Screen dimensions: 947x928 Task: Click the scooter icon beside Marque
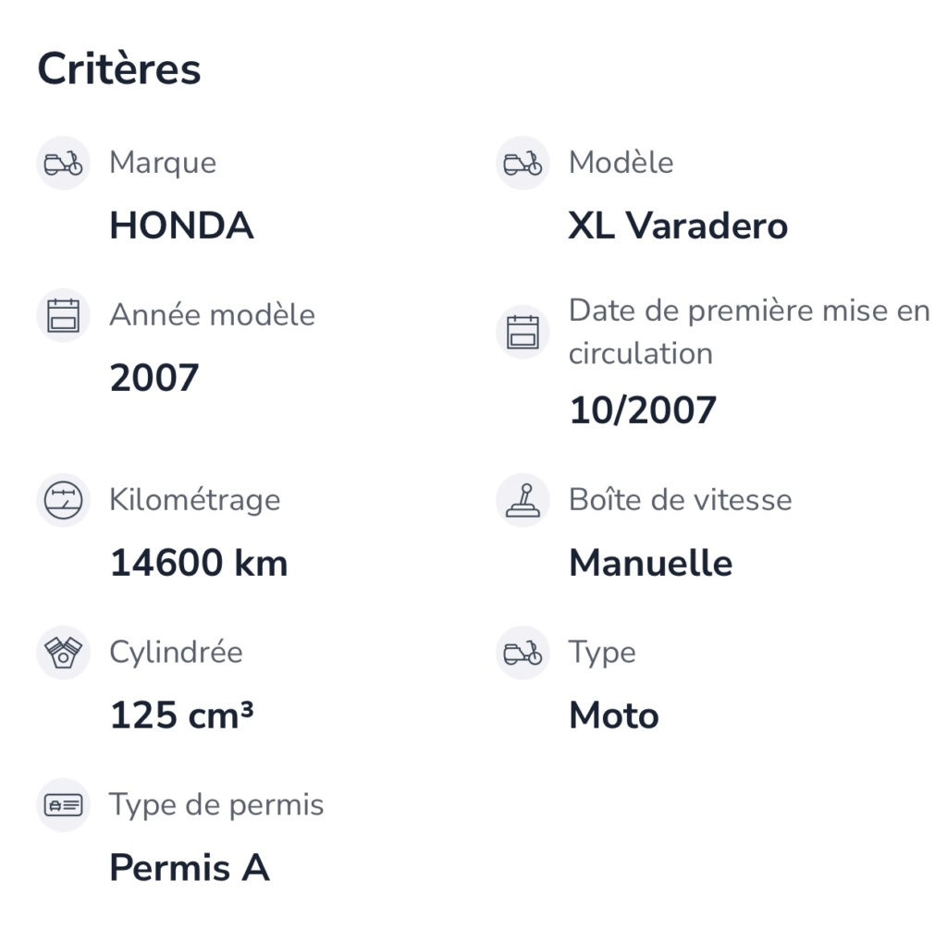tap(64, 163)
